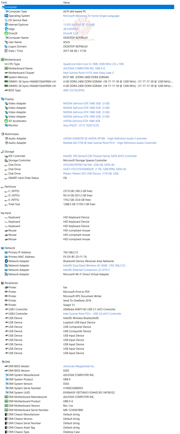Click the DMI section icon

2,362
